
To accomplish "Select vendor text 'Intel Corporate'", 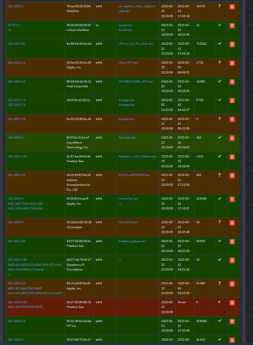I will [77, 86].
